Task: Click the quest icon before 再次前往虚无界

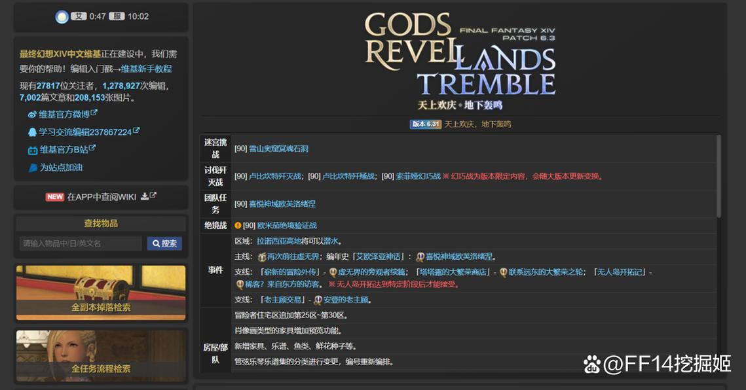Action: pos(262,257)
